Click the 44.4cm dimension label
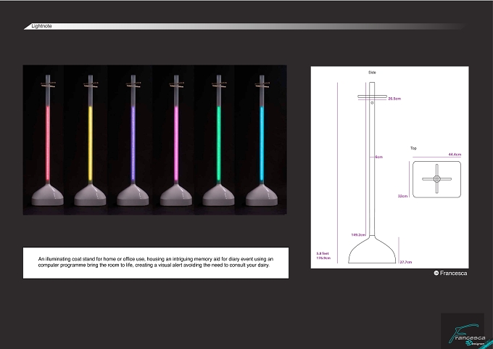 455,155
